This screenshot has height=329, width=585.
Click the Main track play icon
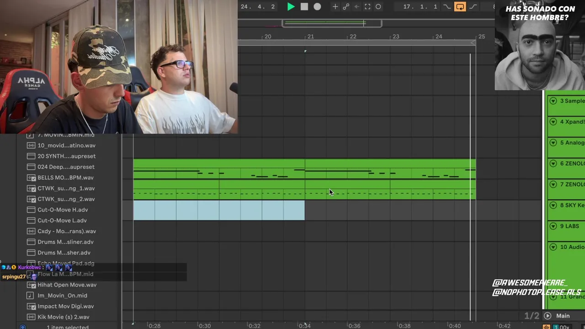tap(548, 316)
